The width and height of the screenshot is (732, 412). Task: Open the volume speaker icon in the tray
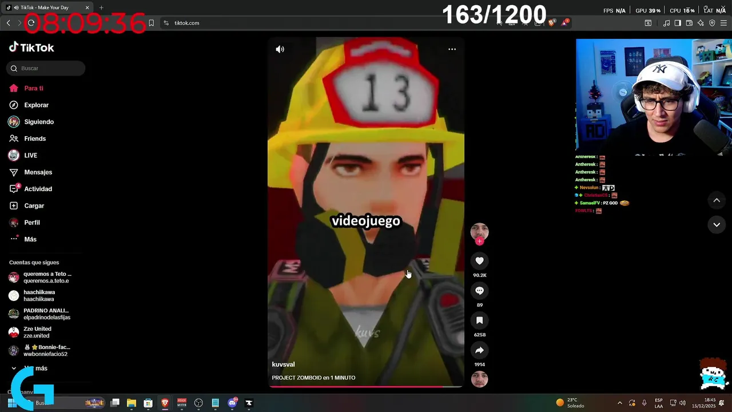[x=682, y=403]
